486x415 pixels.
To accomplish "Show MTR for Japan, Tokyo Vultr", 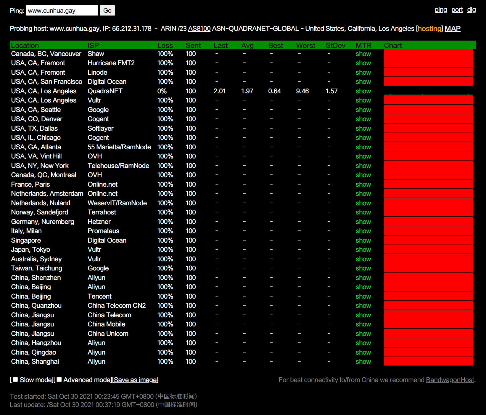I will pos(363,249).
